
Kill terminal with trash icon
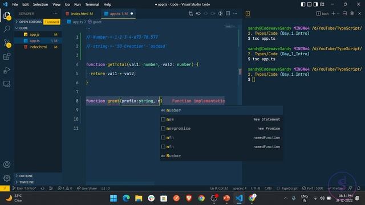tap(352, 14)
